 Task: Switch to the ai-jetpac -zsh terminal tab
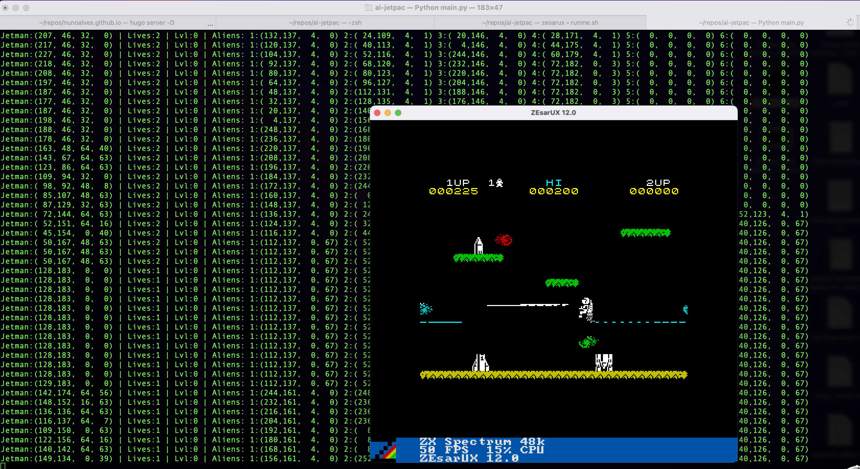tap(325, 23)
